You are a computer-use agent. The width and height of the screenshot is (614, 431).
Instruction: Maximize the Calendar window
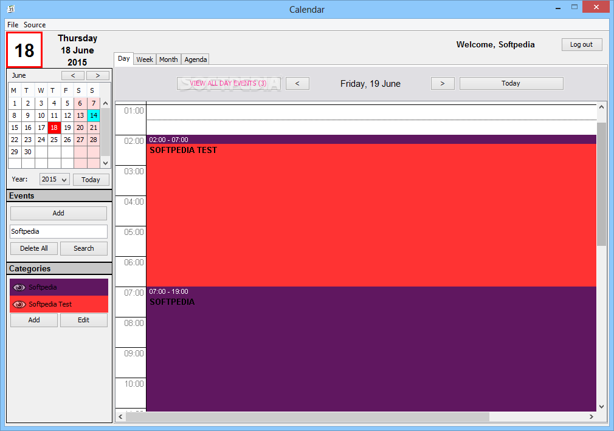[574, 7]
